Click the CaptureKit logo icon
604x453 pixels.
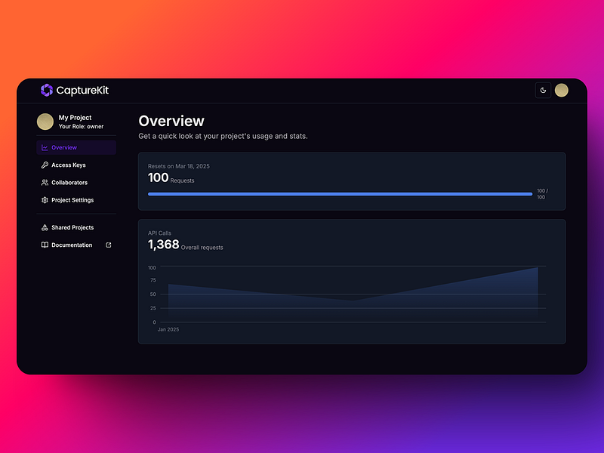point(47,90)
